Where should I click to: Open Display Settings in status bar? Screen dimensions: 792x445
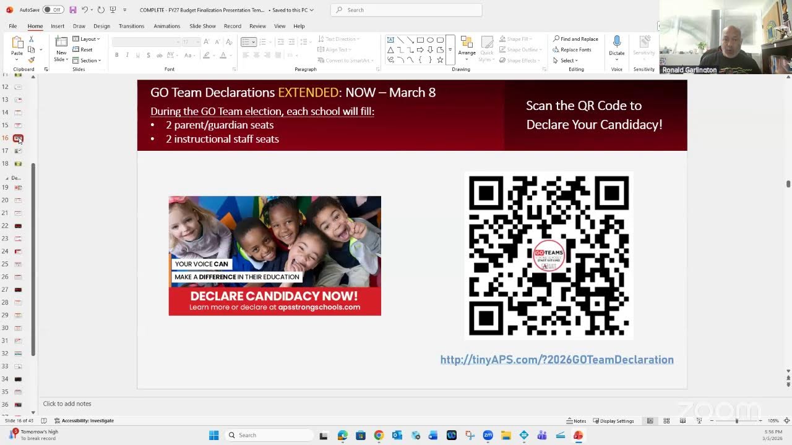(x=613, y=421)
